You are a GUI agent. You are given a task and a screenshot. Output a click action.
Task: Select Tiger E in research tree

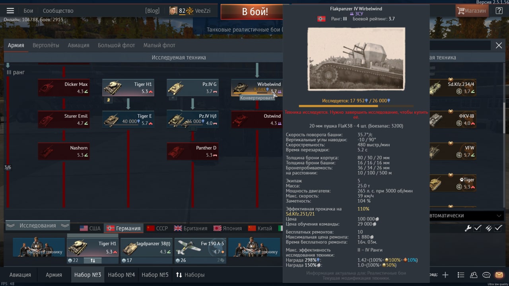point(128,119)
